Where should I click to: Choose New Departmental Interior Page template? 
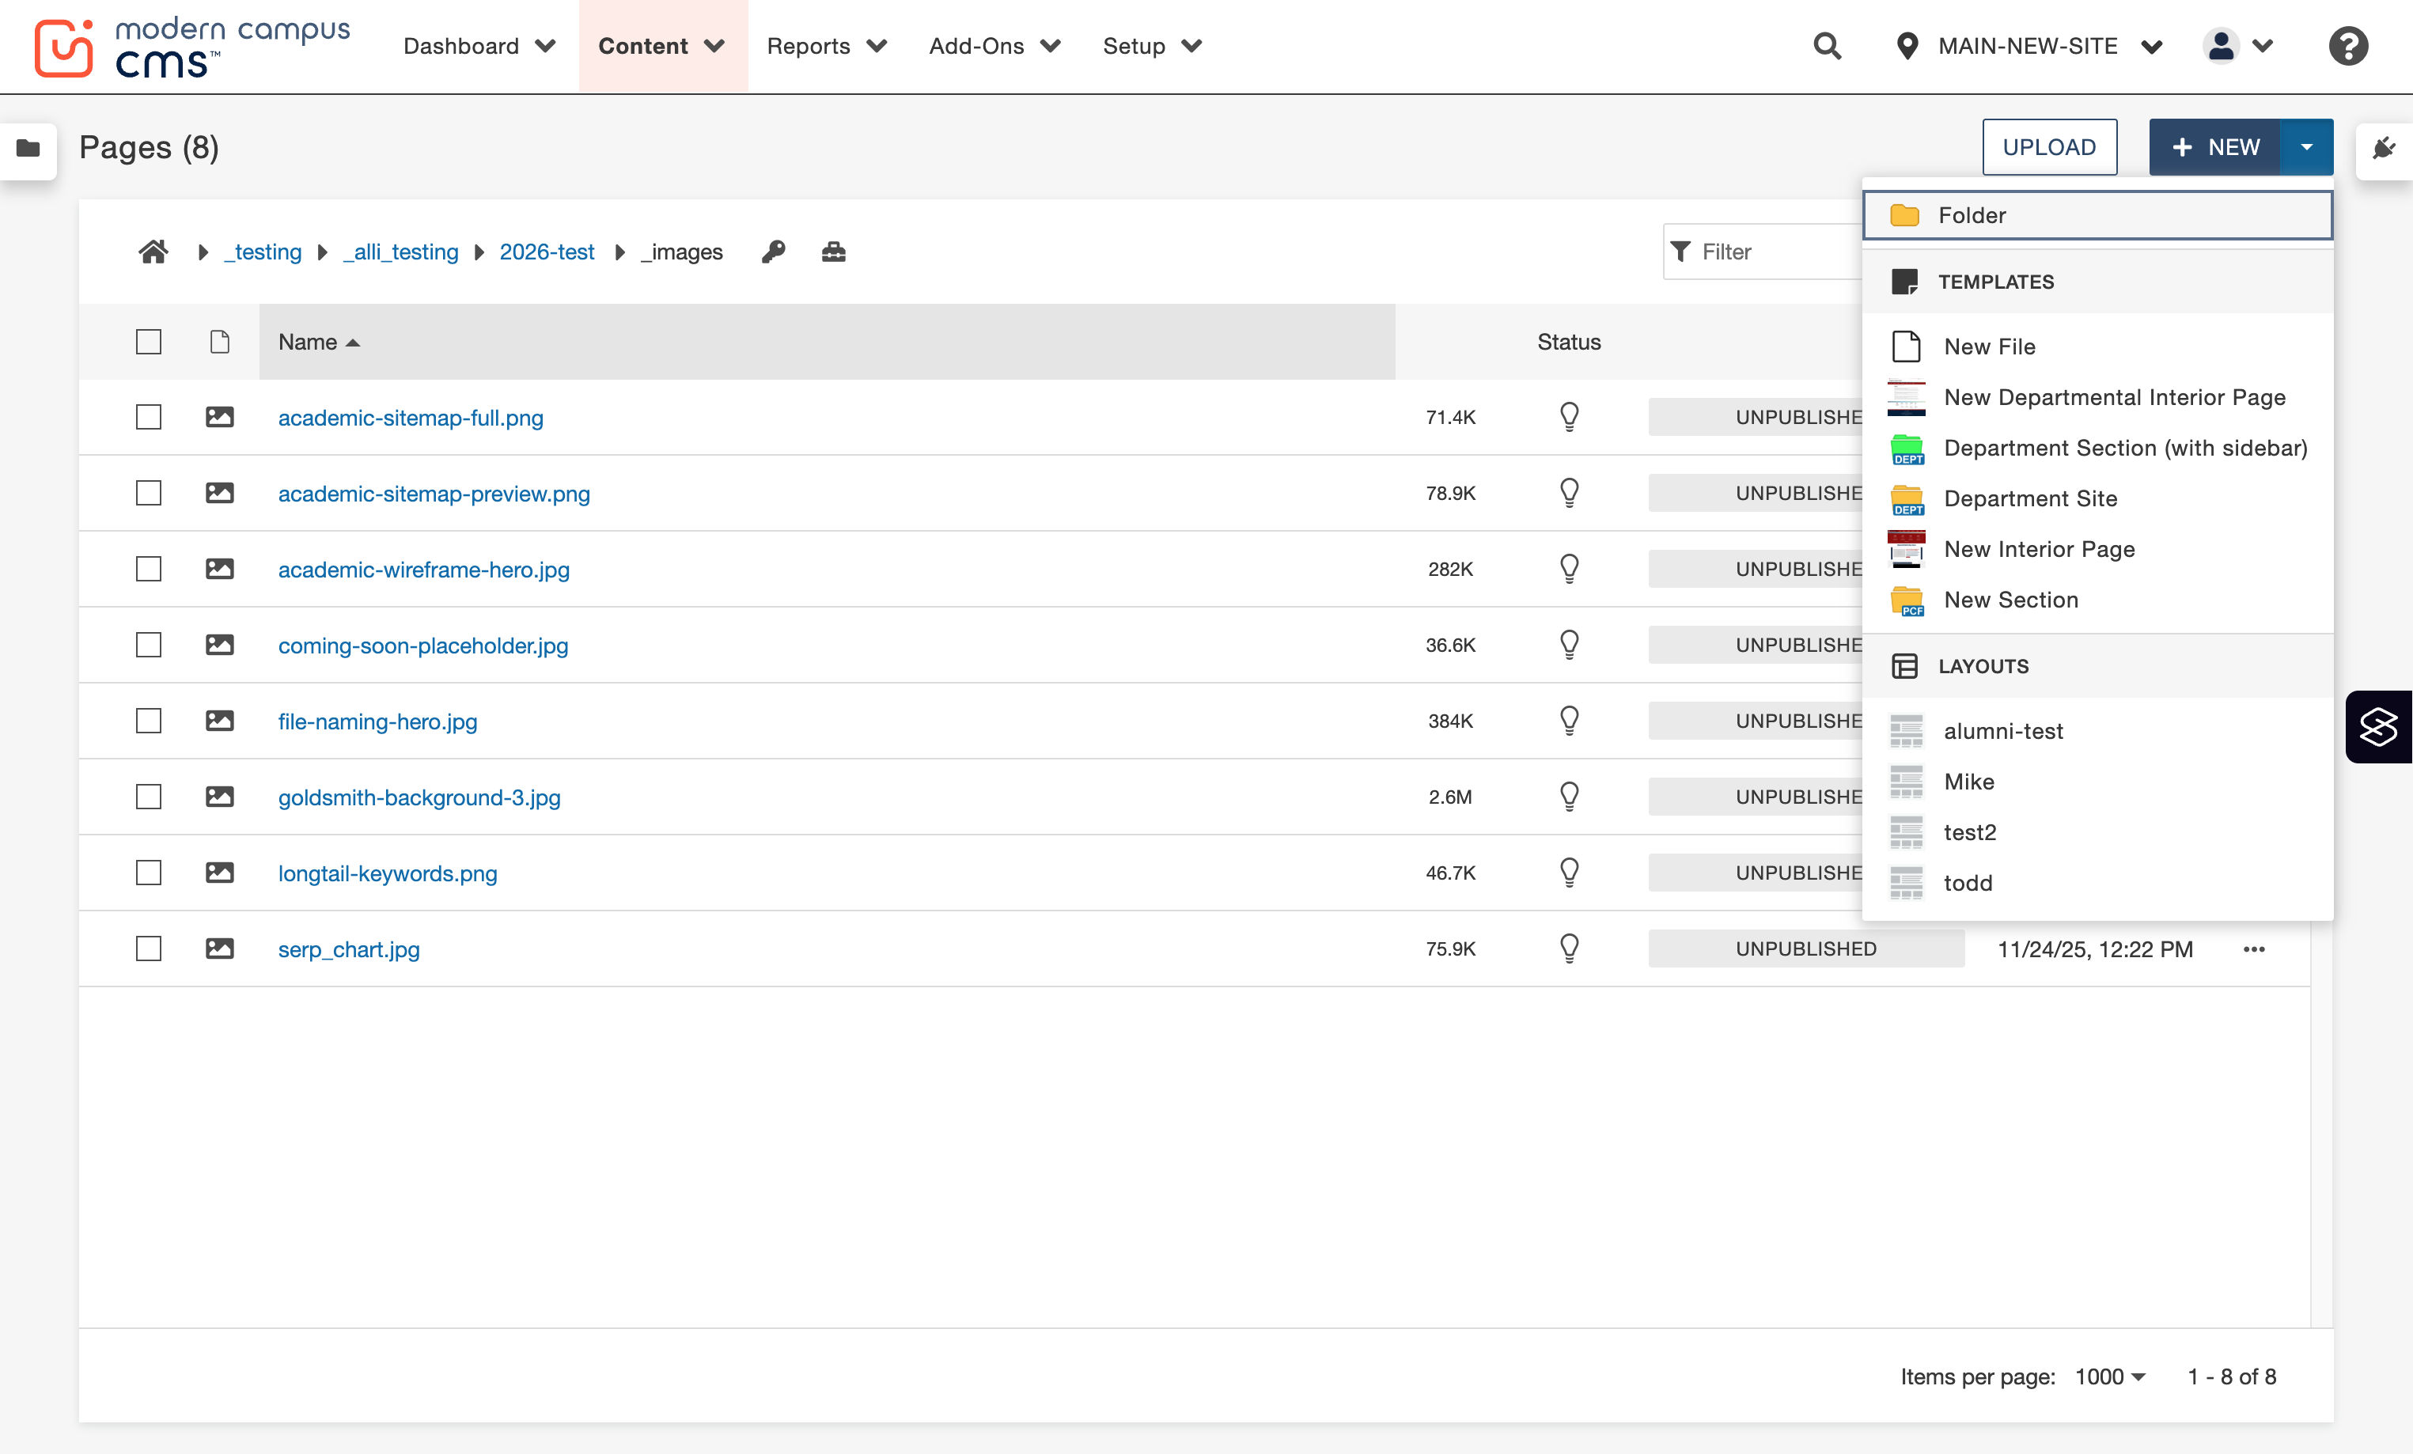coord(2097,398)
